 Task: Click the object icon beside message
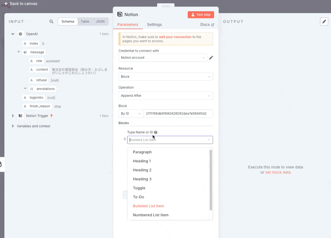(x=25, y=52)
